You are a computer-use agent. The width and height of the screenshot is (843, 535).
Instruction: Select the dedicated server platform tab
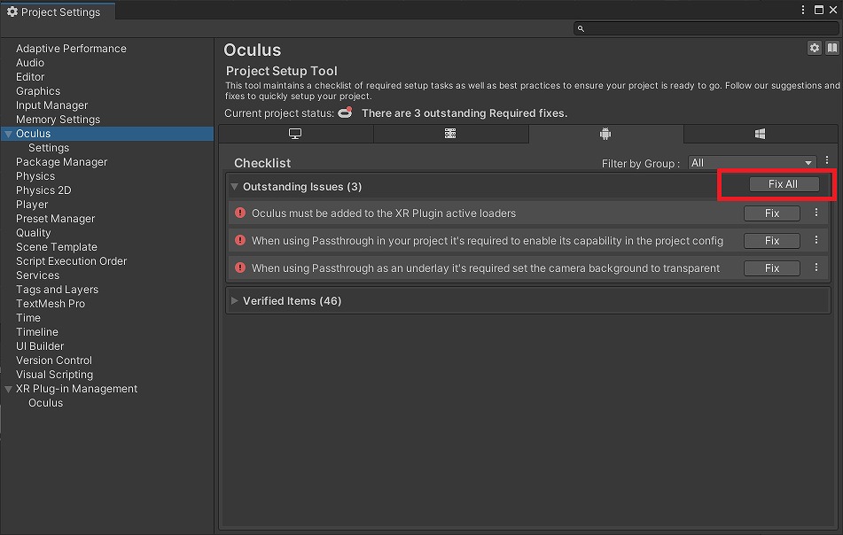[x=450, y=134]
